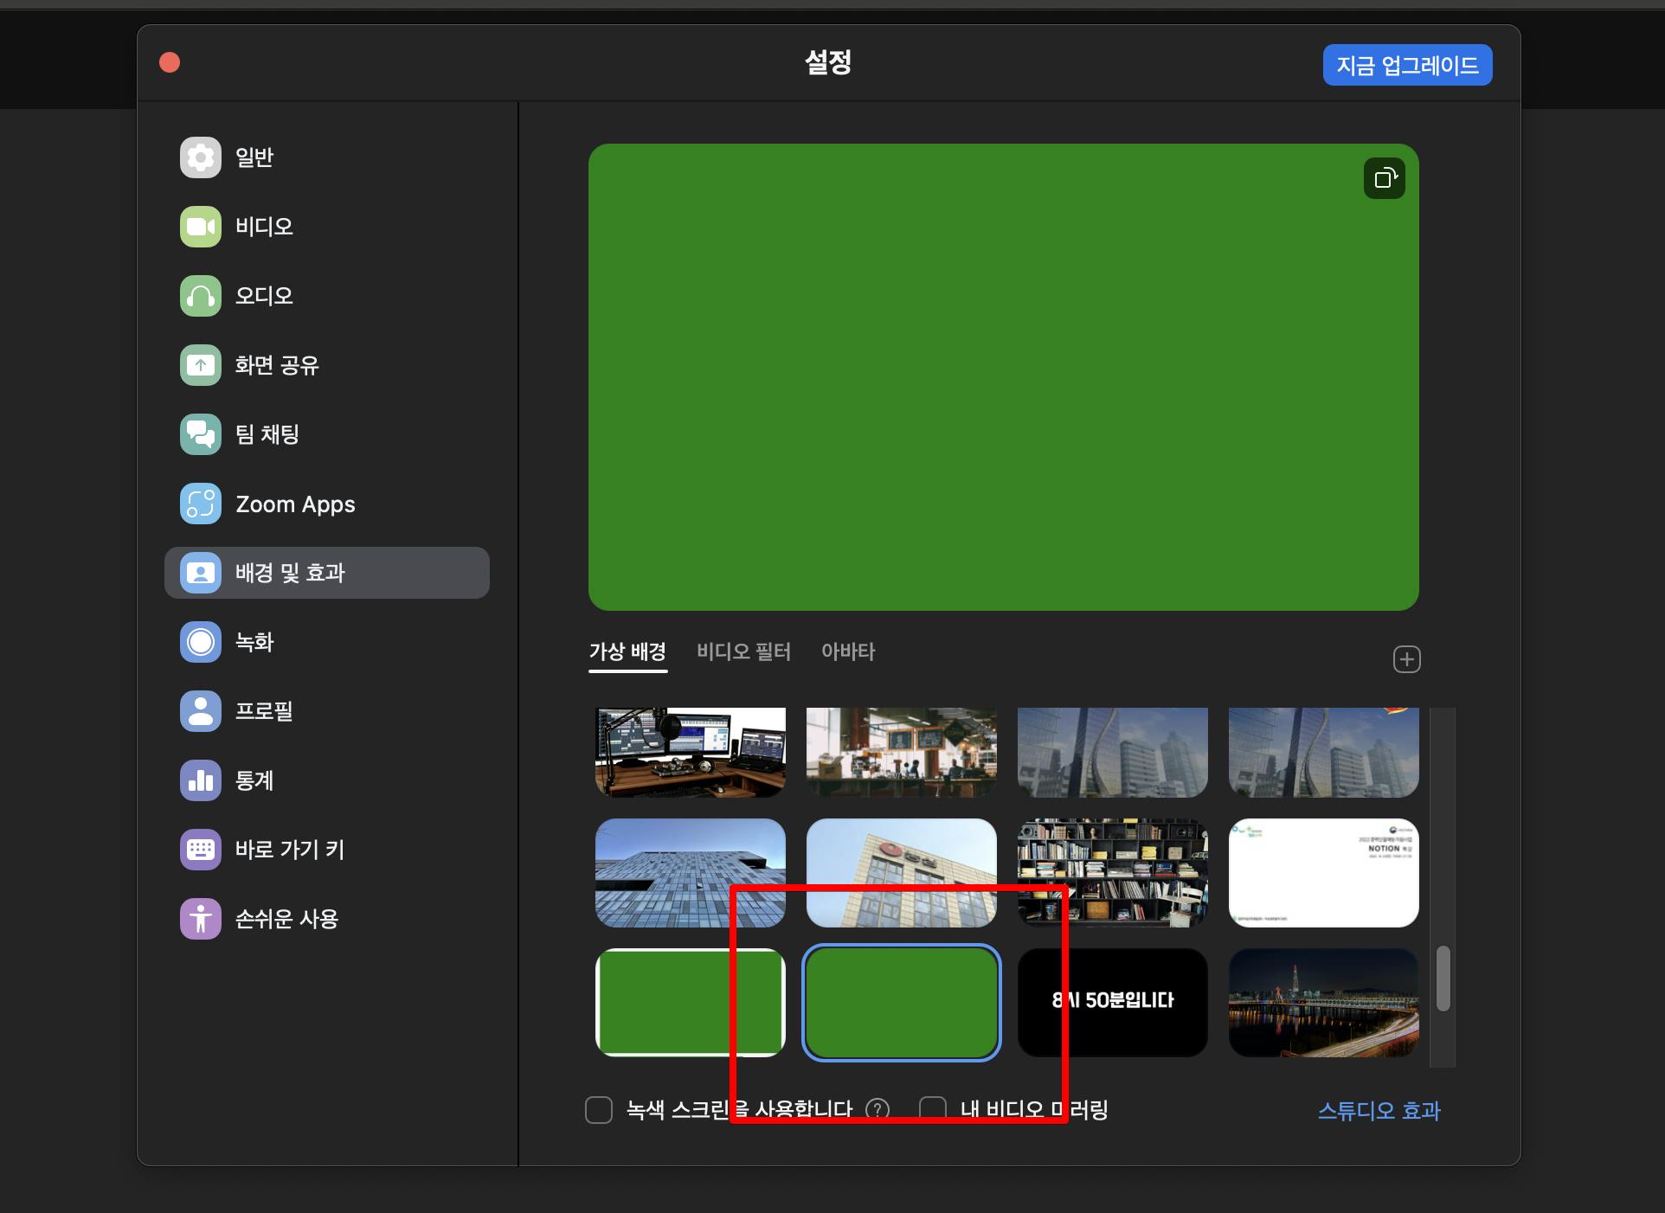
Task: Open the 일반 general settings icon
Action: [201, 157]
